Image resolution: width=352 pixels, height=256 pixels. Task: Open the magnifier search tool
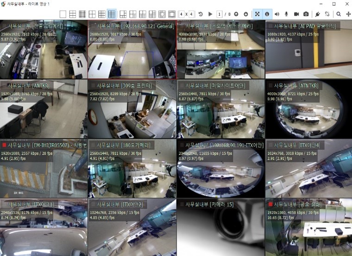click(339, 14)
